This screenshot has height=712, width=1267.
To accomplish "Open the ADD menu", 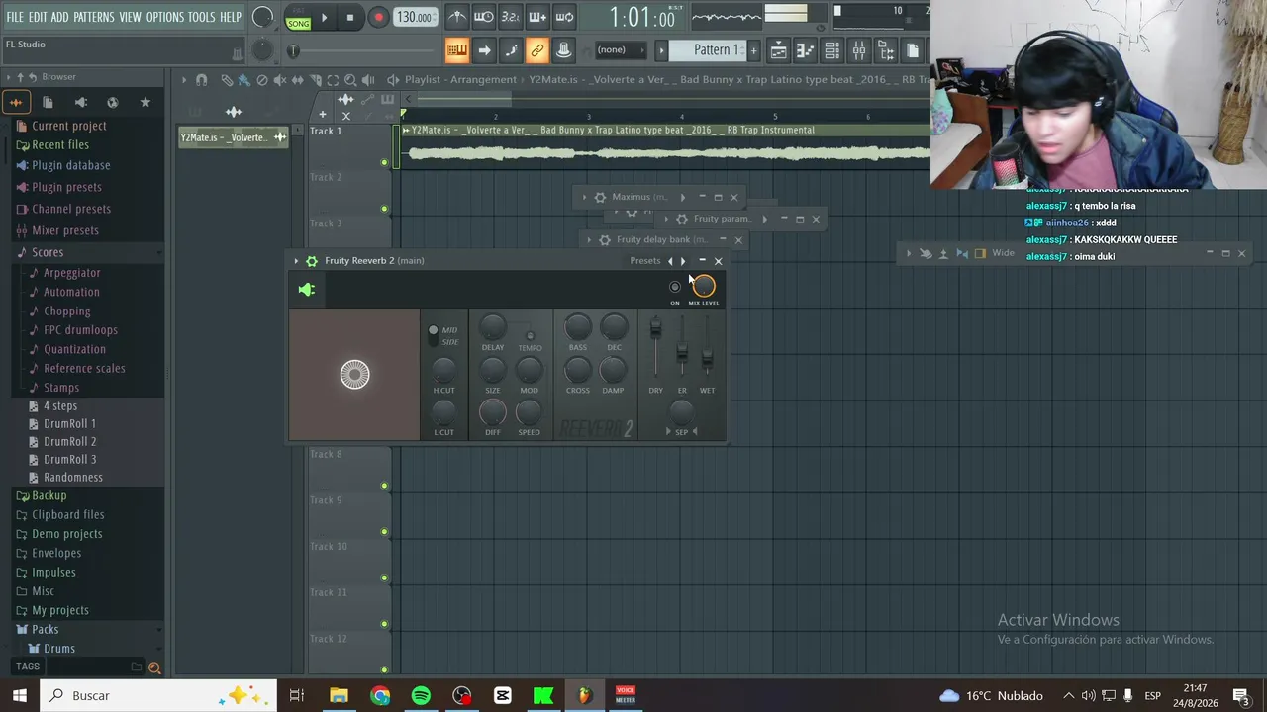I will point(60,17).
